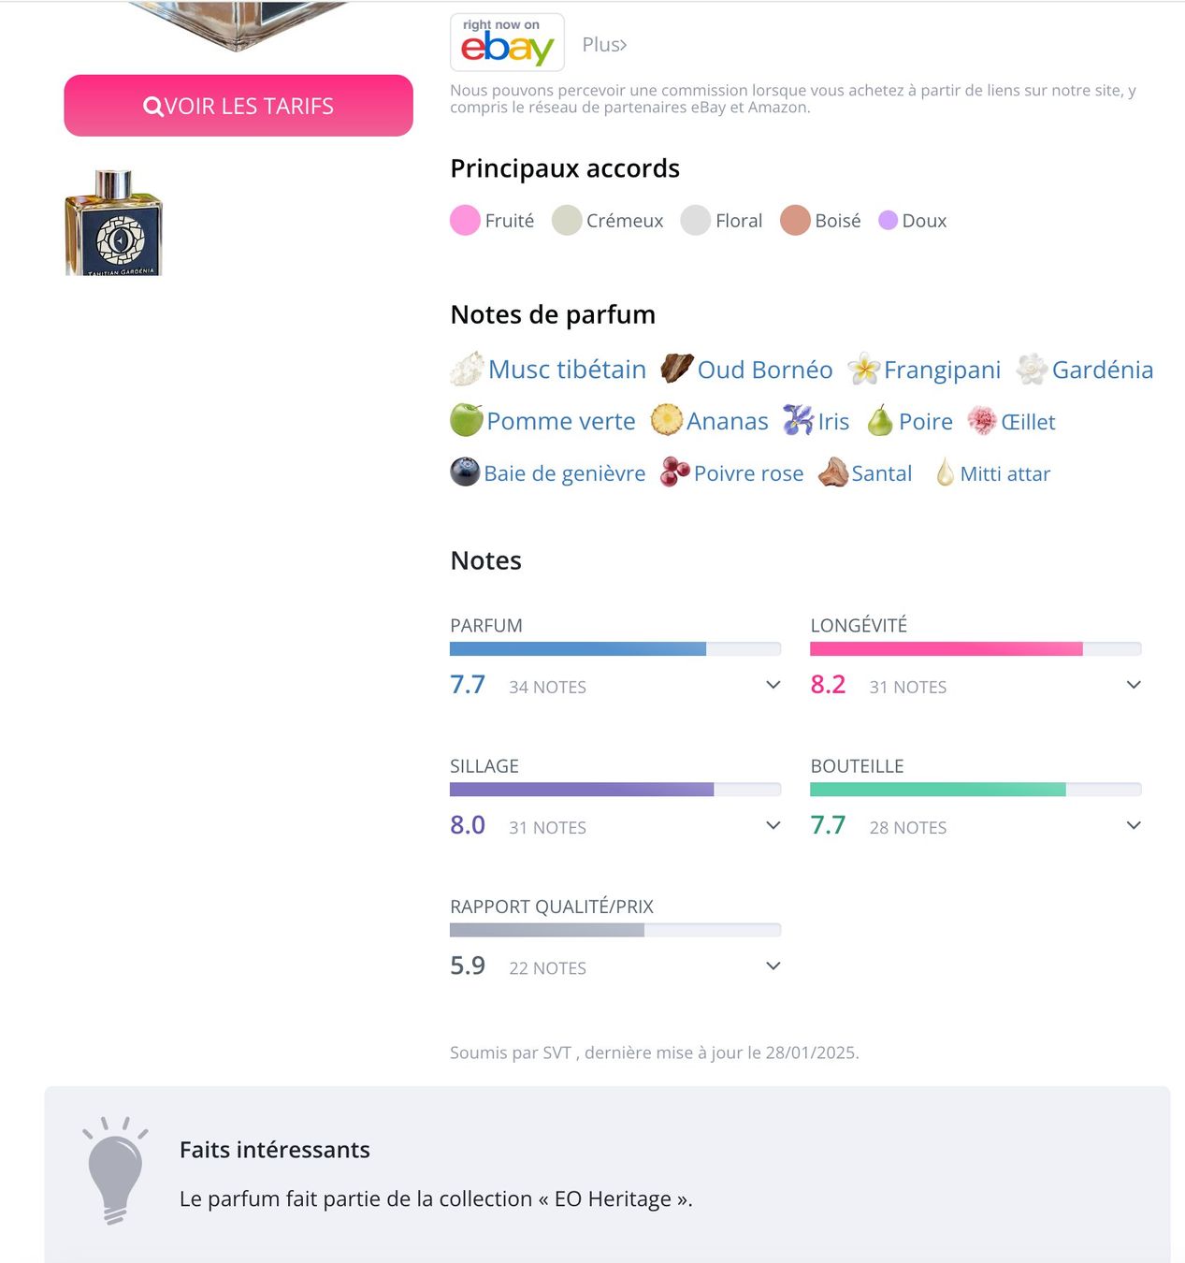Viewport: 1185px width, 1263px height.
Task: Expand the Parfum rating details chevron
Action: click(773, 685)
